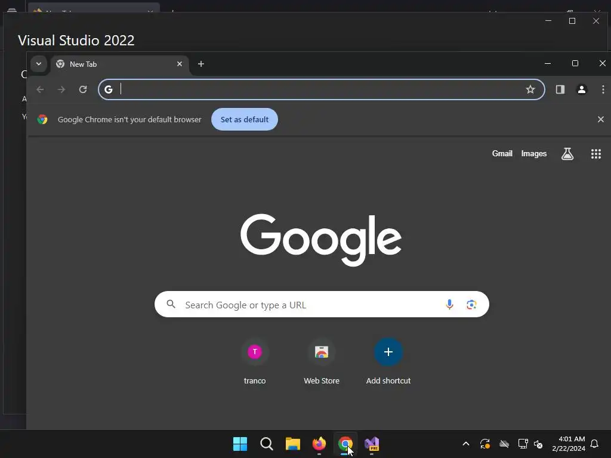Switch to Visual Studio Preview in taskbar

click(x=372, y=444)
